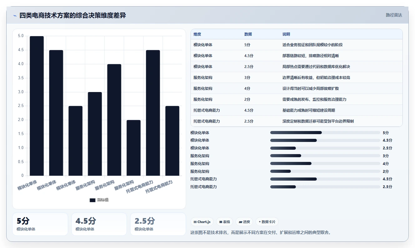Click the 3.5 tick on the chart's vertical axis
The width and height of the screenshot is (415, 248).
click(21, 78)
